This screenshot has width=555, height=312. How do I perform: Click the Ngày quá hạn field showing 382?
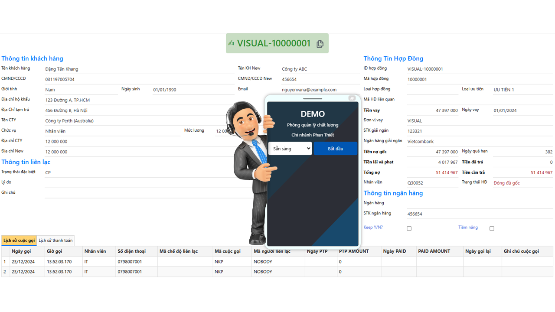[523, 152]
